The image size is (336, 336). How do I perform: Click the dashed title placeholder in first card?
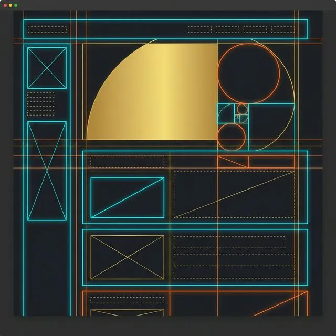click(127, 162)
